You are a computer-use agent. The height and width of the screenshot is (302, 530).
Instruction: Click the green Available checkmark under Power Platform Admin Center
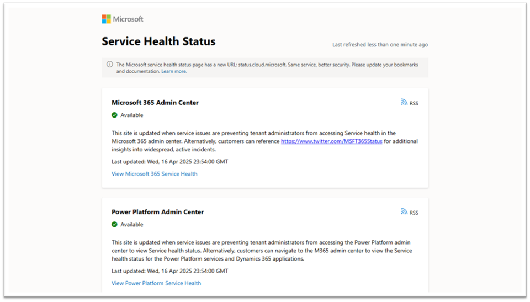(x=115, y=224)
